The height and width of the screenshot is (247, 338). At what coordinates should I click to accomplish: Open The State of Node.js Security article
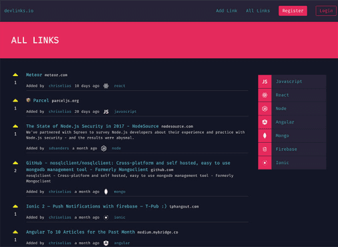pyautogui.click(x=93, y=126)
